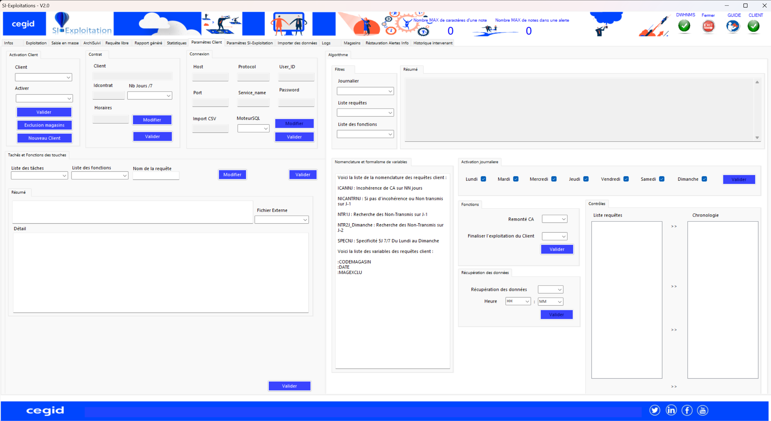
Task: Open the Paramètres SI-Exploitation tab
Action: pos(250,43)
